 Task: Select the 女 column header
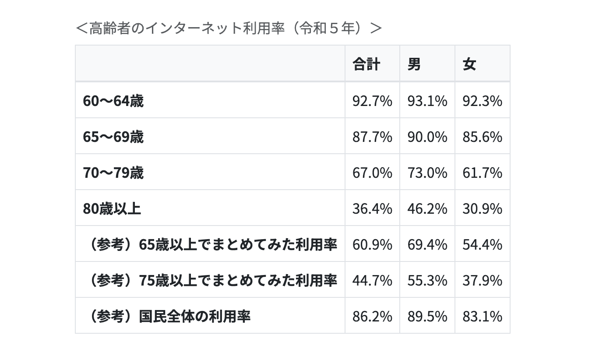coord(469,64)
